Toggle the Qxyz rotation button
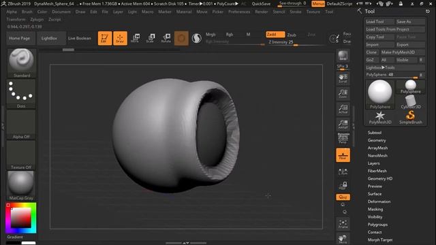The image size is (436, 245). pyautogui.click(x=343, y=197)
